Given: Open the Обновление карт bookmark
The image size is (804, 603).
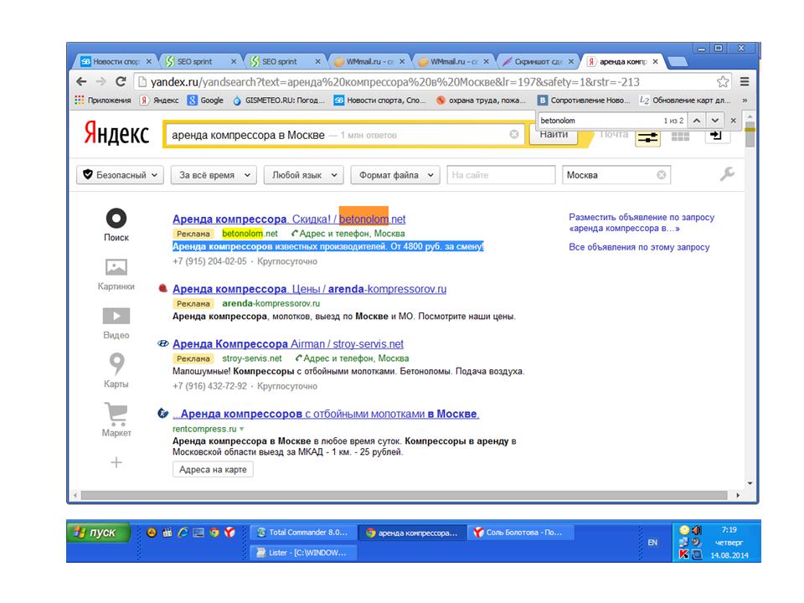Looking at the screenshot, I should (686, 100).
